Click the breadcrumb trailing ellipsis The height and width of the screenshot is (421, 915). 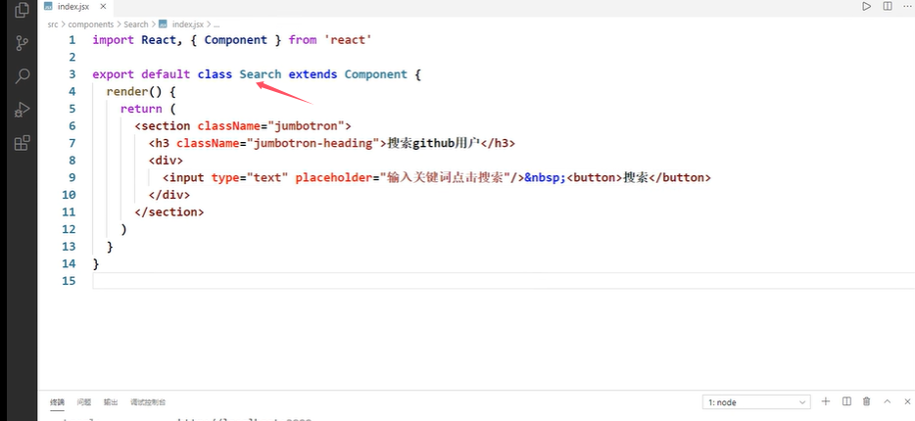pos(217,24)
